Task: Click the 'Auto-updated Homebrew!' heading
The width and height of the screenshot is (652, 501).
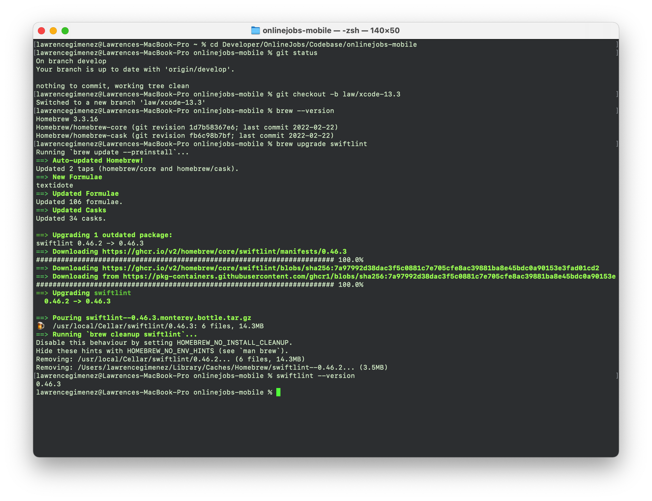Action: 98,160
